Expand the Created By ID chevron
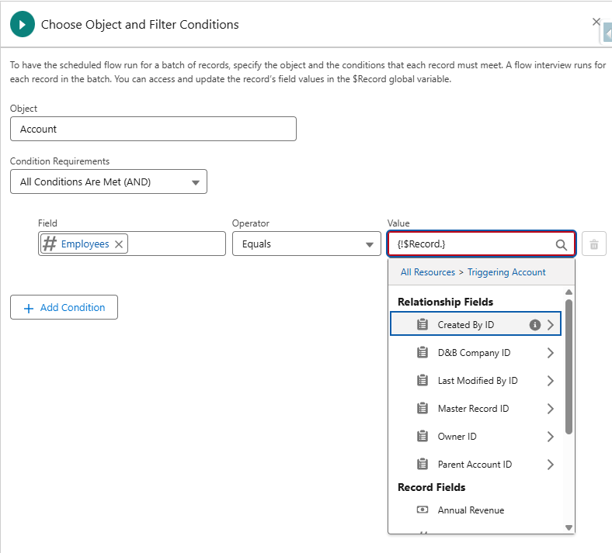This screenshot has width=612, height=553. (551, 325)
